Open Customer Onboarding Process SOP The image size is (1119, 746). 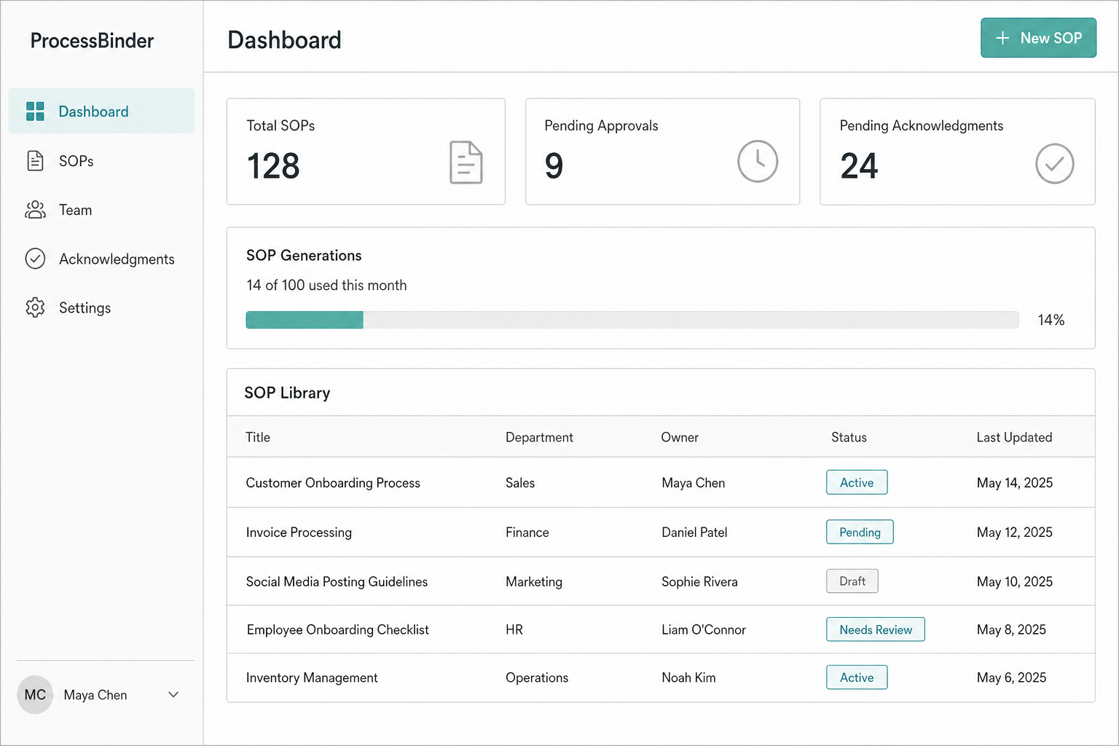(333, 482)
